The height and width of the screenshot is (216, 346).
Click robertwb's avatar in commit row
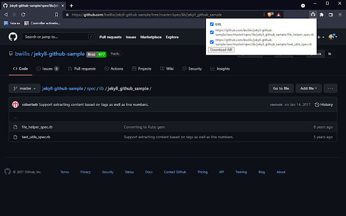(x=15, y=104)
